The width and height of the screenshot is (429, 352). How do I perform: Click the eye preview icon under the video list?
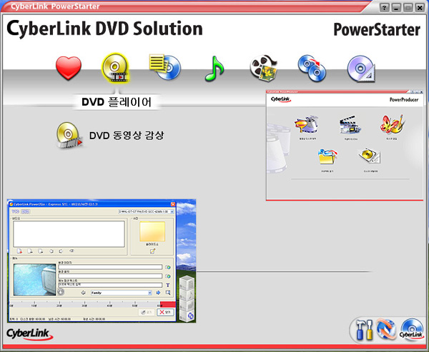point(71,251)
